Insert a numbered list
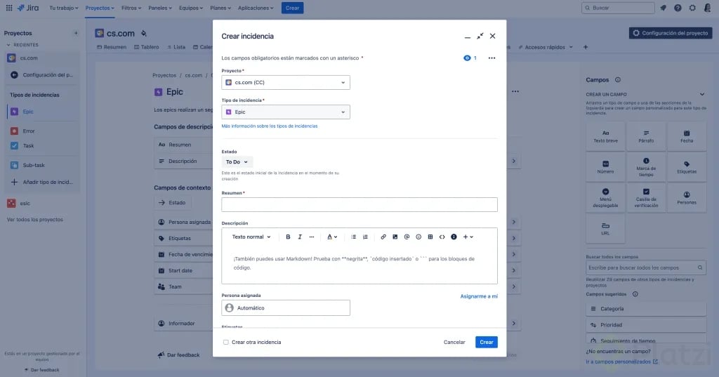This screenshot has height=377, width=719. [365, 237]
